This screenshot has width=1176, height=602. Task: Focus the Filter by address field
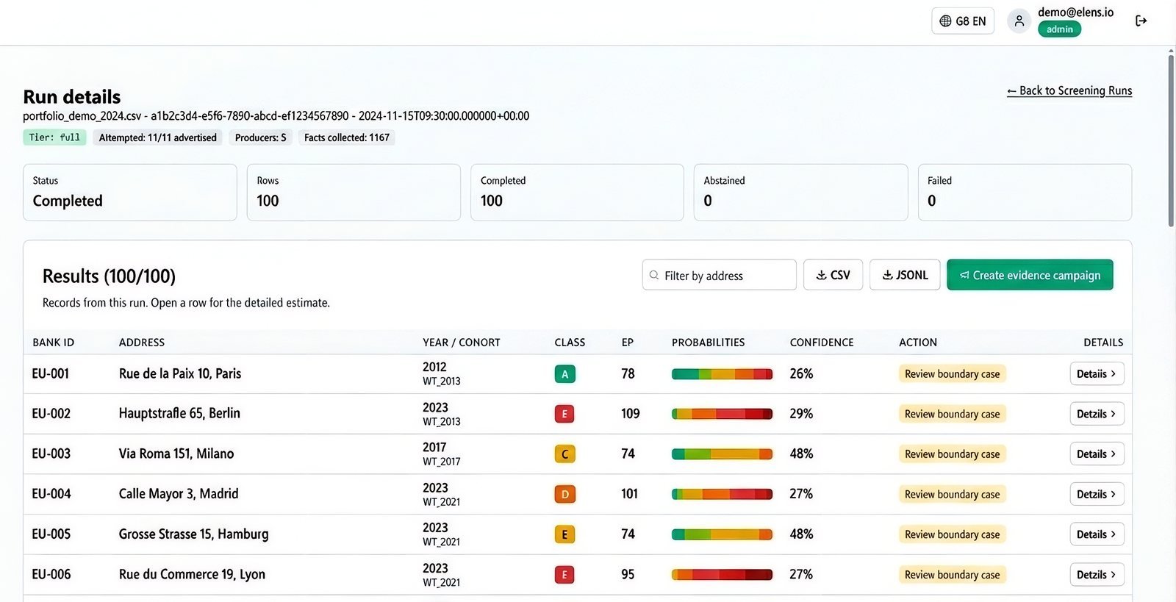[x=720, y=275]
